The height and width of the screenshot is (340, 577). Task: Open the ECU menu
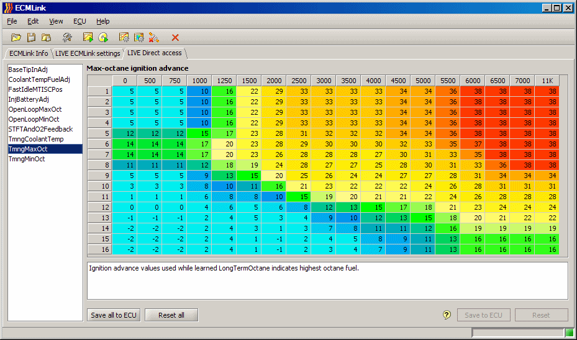point(80,21)
